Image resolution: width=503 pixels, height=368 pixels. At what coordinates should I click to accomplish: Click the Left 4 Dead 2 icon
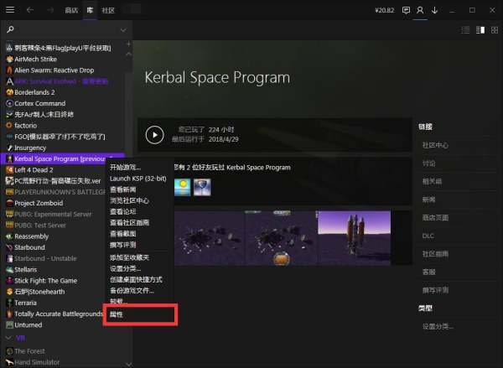tap(9, 169)
